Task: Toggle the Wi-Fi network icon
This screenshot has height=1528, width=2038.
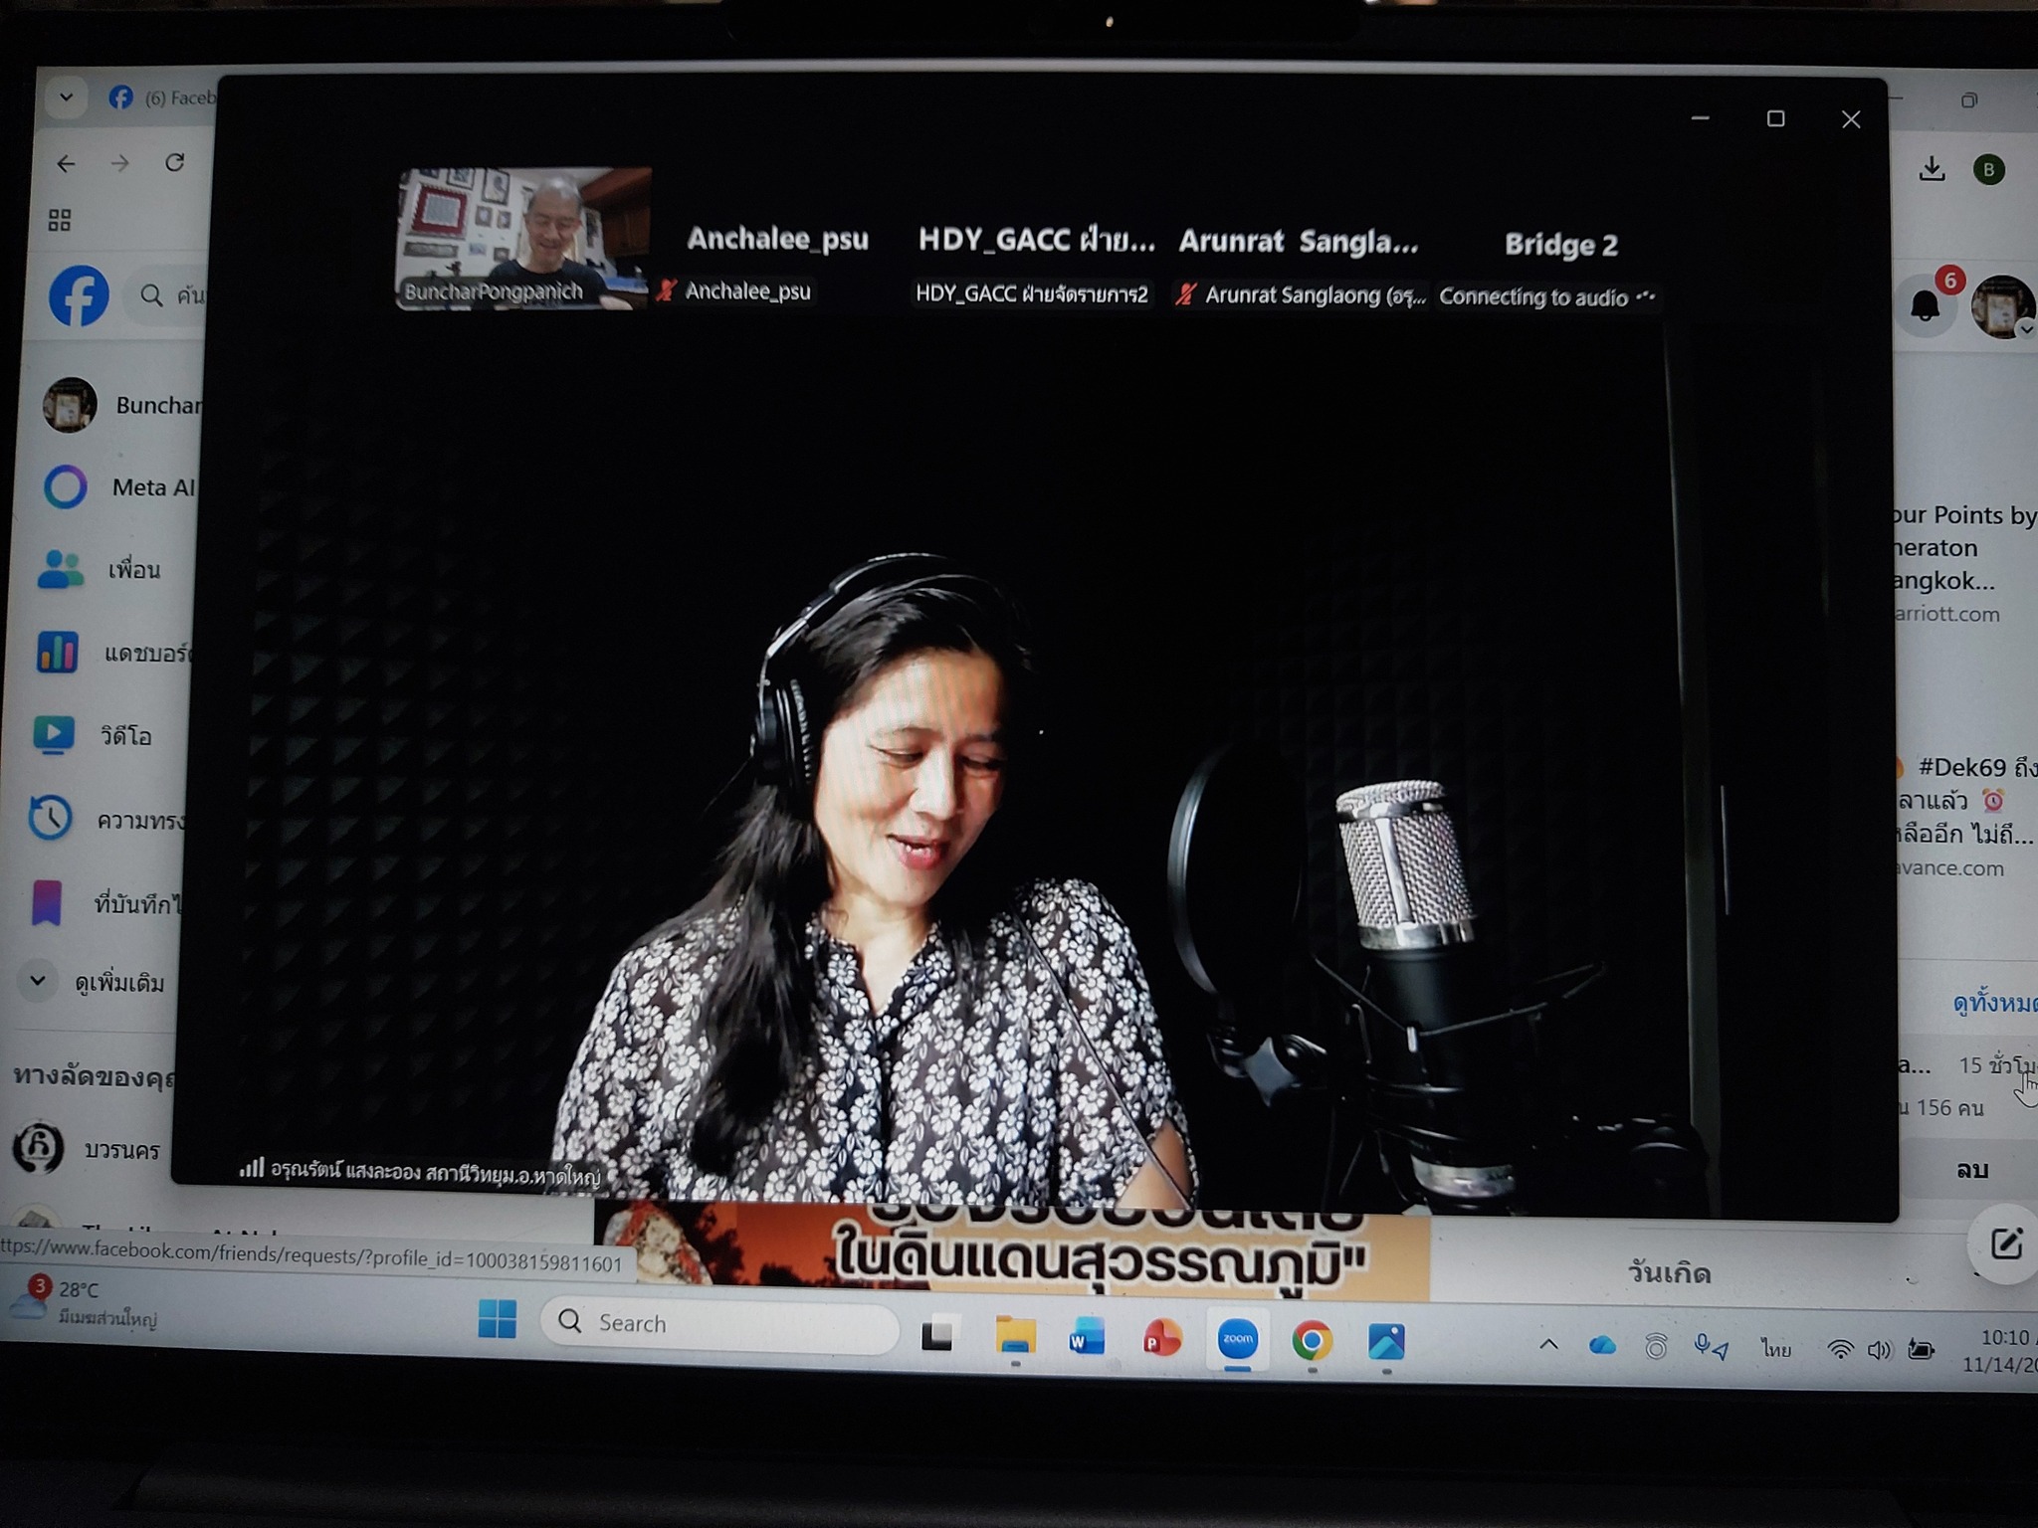Action: 1840,1349
